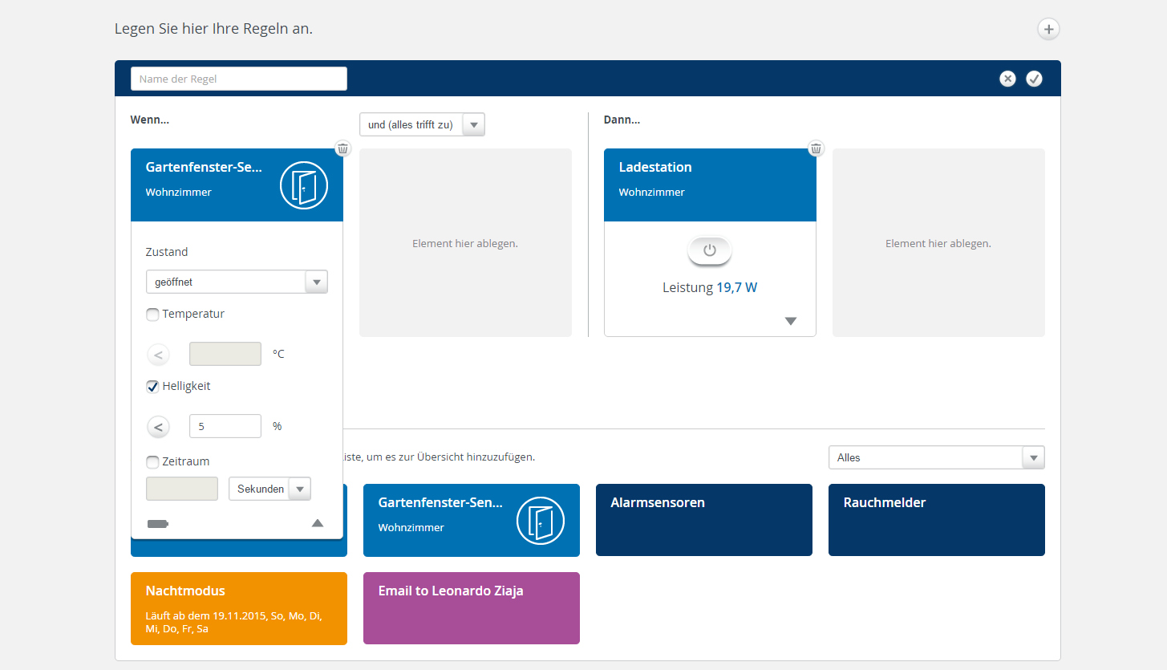Click the lower Gartenfenster-Sen tile title
The image size is (1167, 670).
pos(440,503)
